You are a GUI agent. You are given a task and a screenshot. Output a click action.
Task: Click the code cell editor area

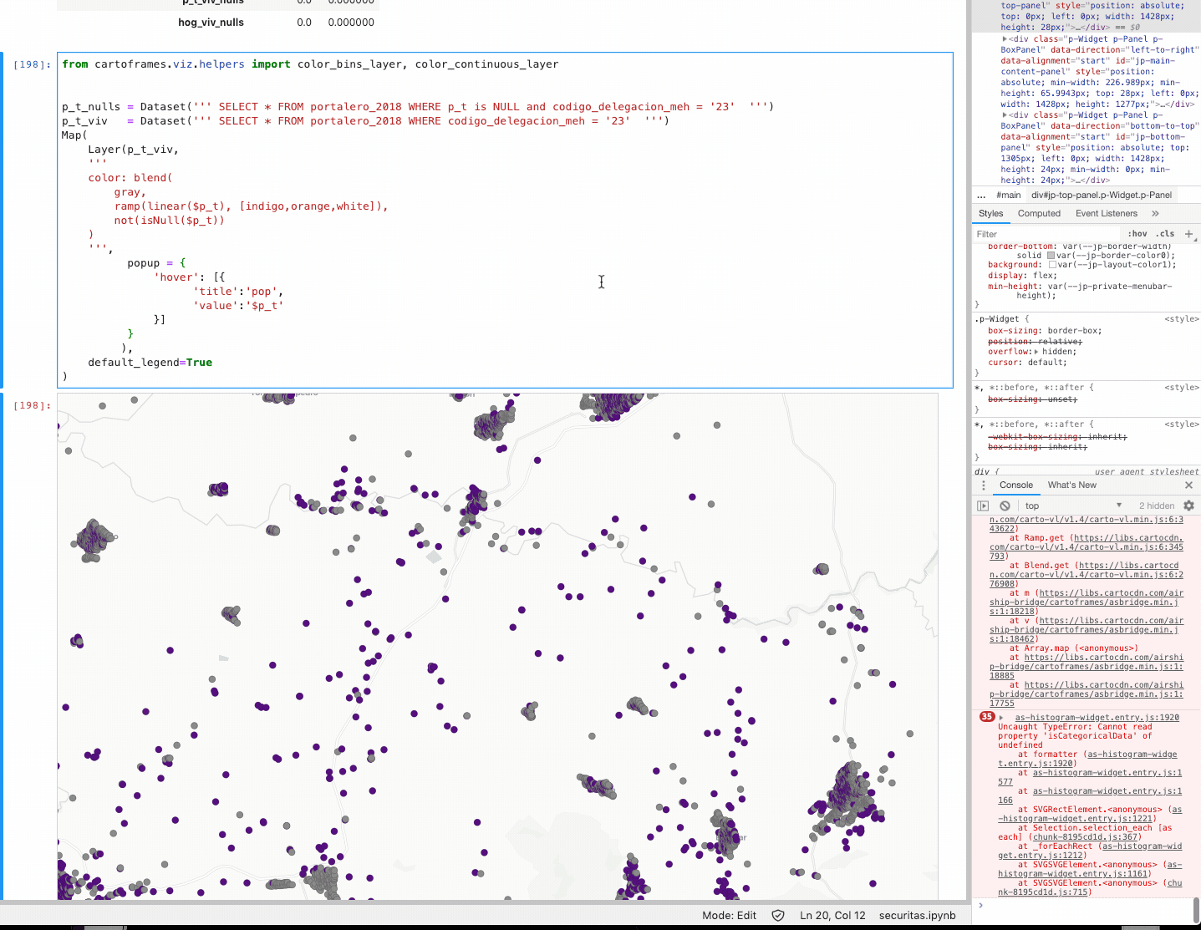505,221
